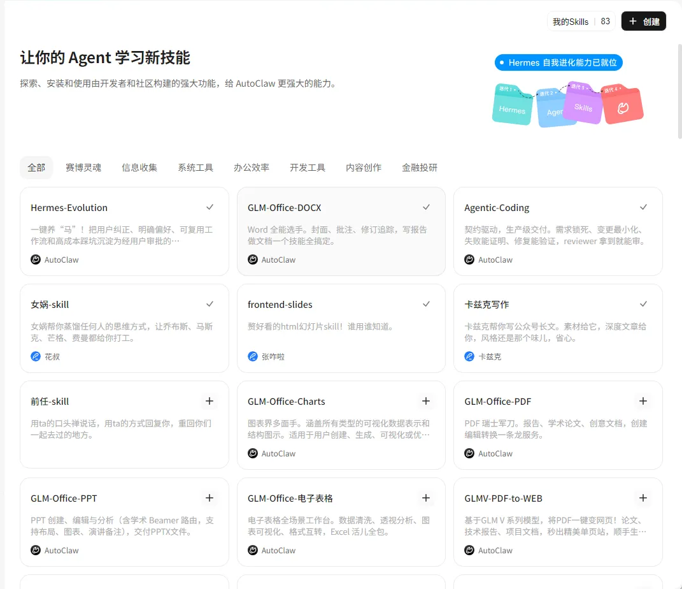The image size is (682, 589).
Task: Open GLM-Office-PDF card title
Action: [x=497, y=402]
